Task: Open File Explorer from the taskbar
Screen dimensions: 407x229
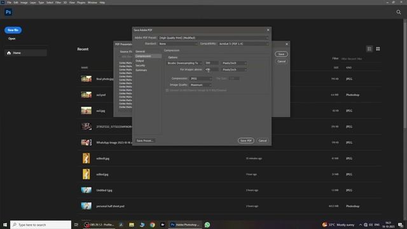Action: click(x=132, y=225)
